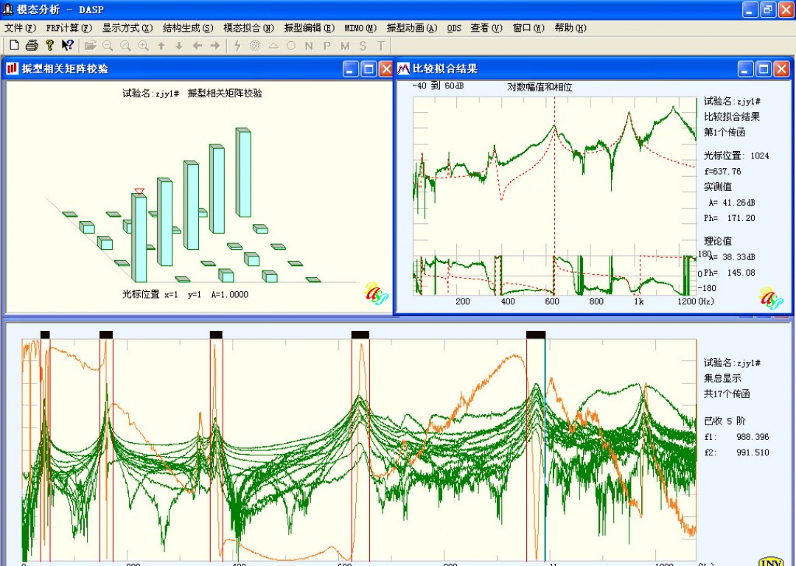
Task: Click the S toolbar icon
Action: click(363, 46)
